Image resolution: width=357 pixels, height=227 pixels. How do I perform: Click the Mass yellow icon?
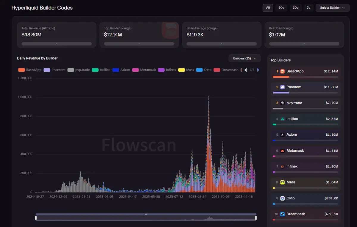282,182
